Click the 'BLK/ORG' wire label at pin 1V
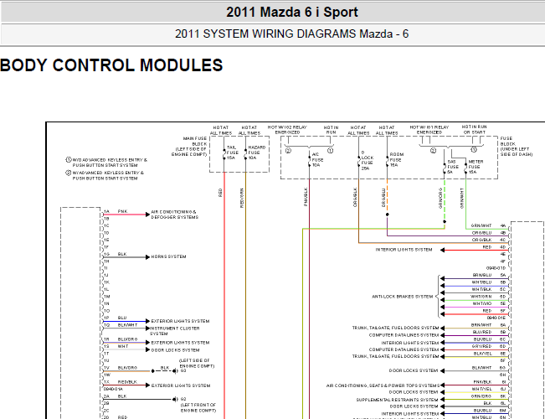 [127, 368]
